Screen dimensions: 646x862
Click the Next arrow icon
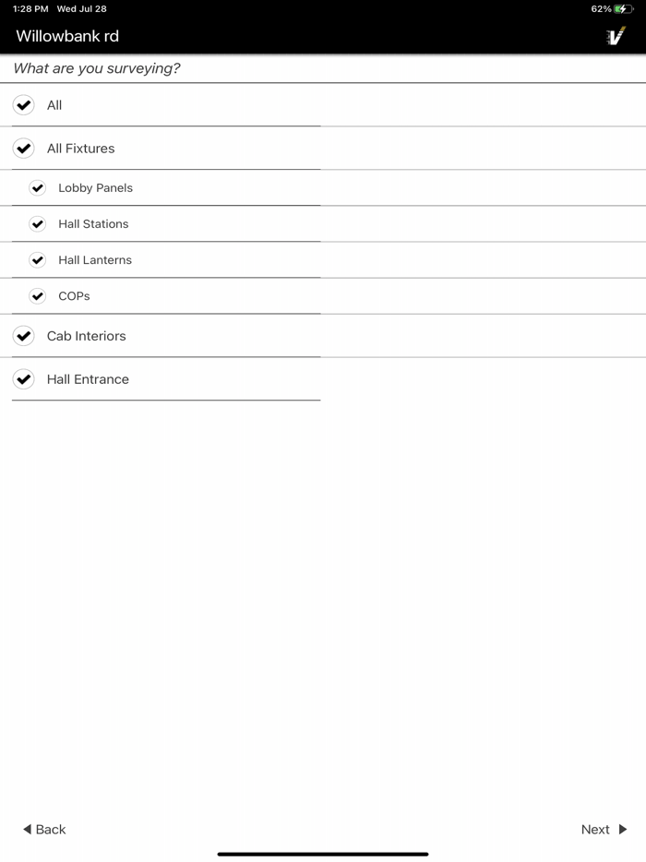coord(622,830)
